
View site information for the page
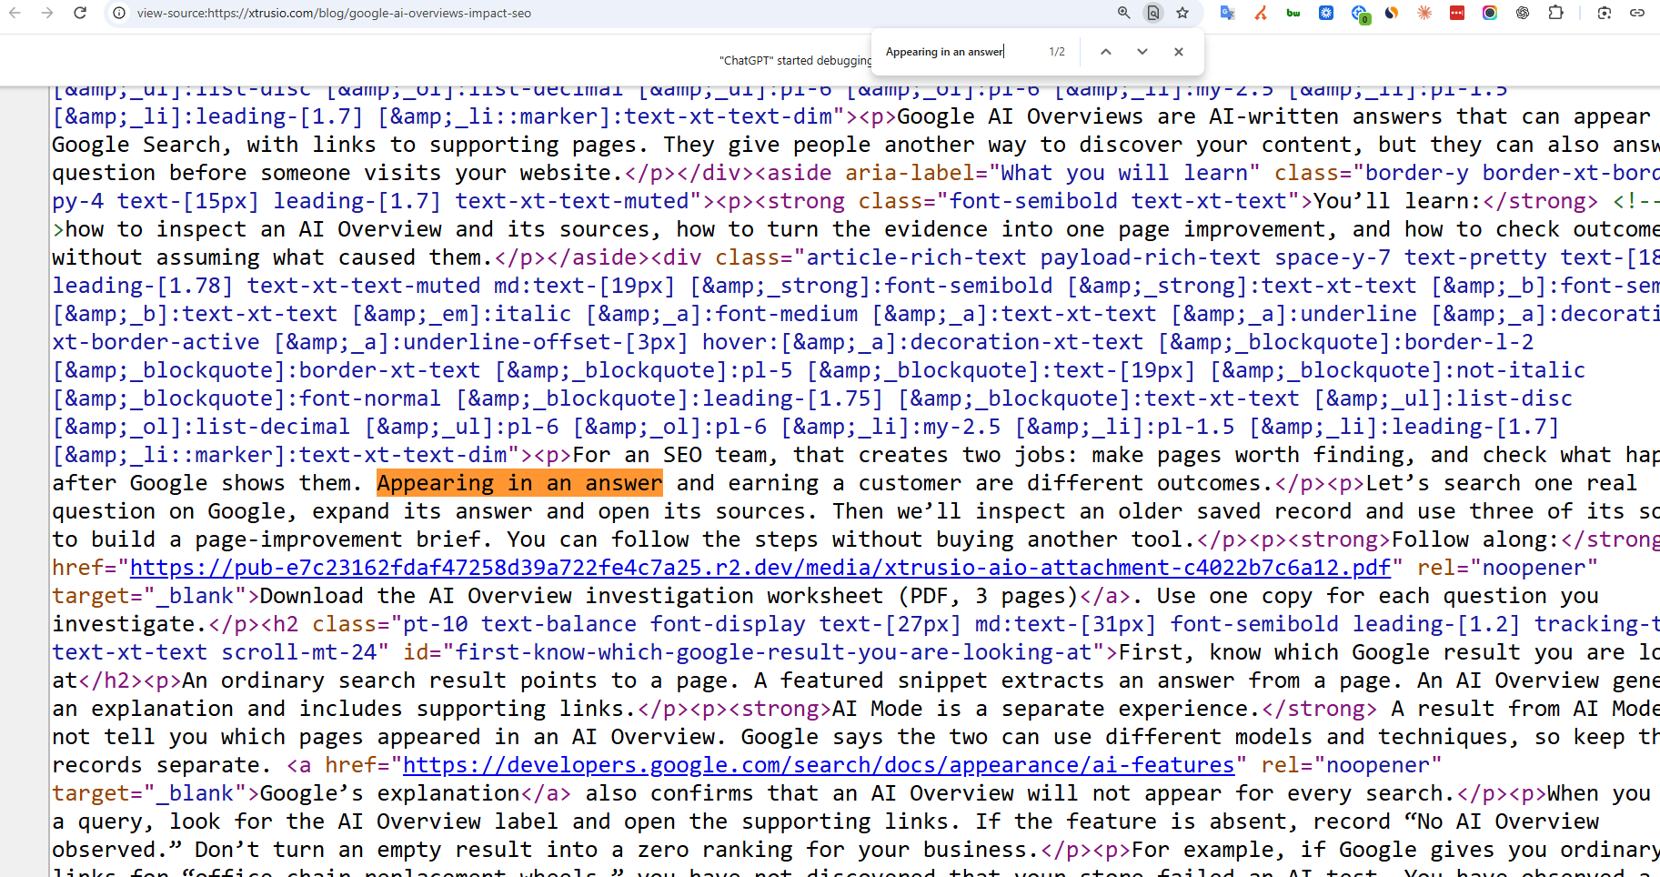click(x=119, y=13)
